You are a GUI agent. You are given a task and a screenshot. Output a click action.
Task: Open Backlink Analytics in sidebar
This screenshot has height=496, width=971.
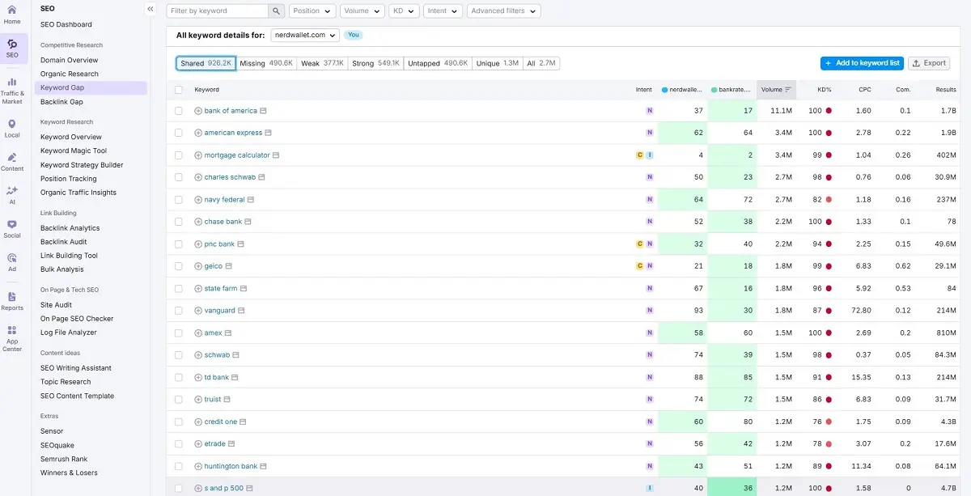(70, 228)
